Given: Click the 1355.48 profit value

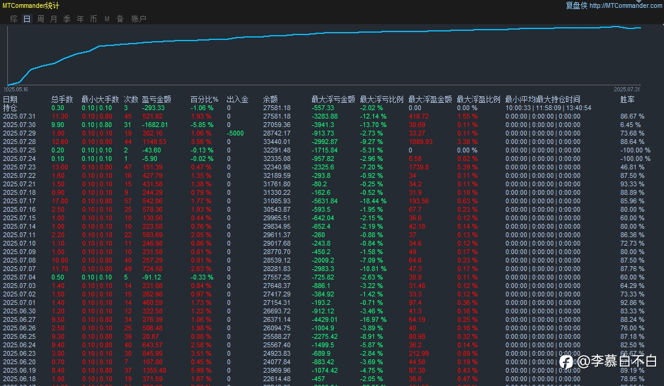Looking at the screenshot, I should click(x=154, y=370).
